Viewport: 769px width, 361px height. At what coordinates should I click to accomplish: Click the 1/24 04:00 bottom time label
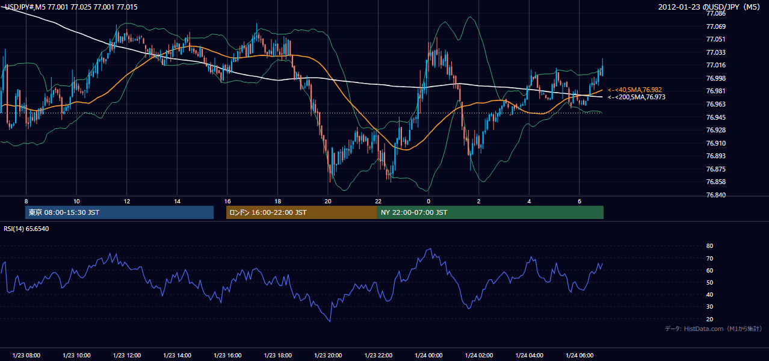pos(529,356)
